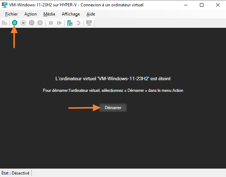This screenshot has width=226, height=177.
Task: Close the VM connection window
Action: [218, 5]
